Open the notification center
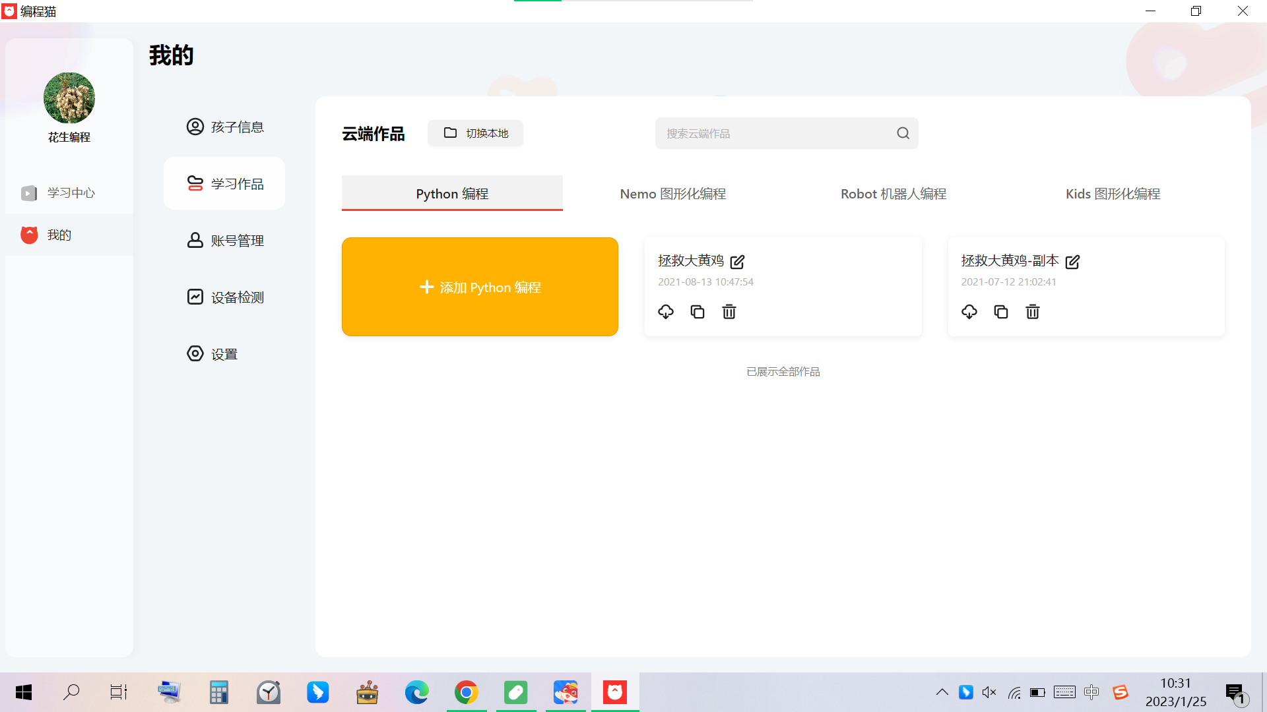 tap(1237, 694)
